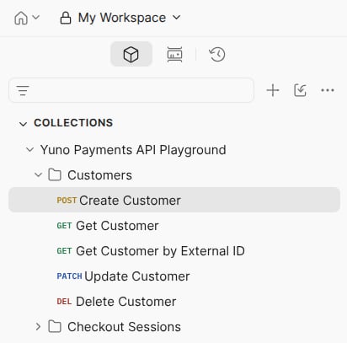This screenshot has width=347, height=343.
Task: Focus the collections filter search field
Action: click(131, 90)
